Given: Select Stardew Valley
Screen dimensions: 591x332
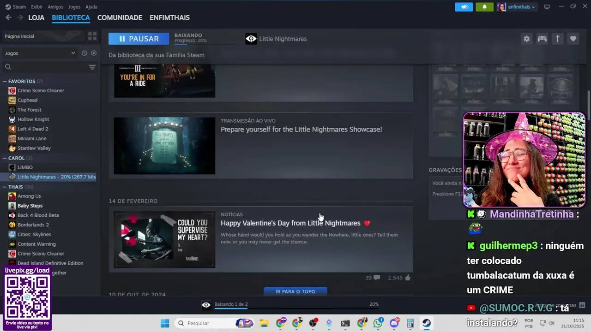Looking at the screenshot, I should pos(34,148).
